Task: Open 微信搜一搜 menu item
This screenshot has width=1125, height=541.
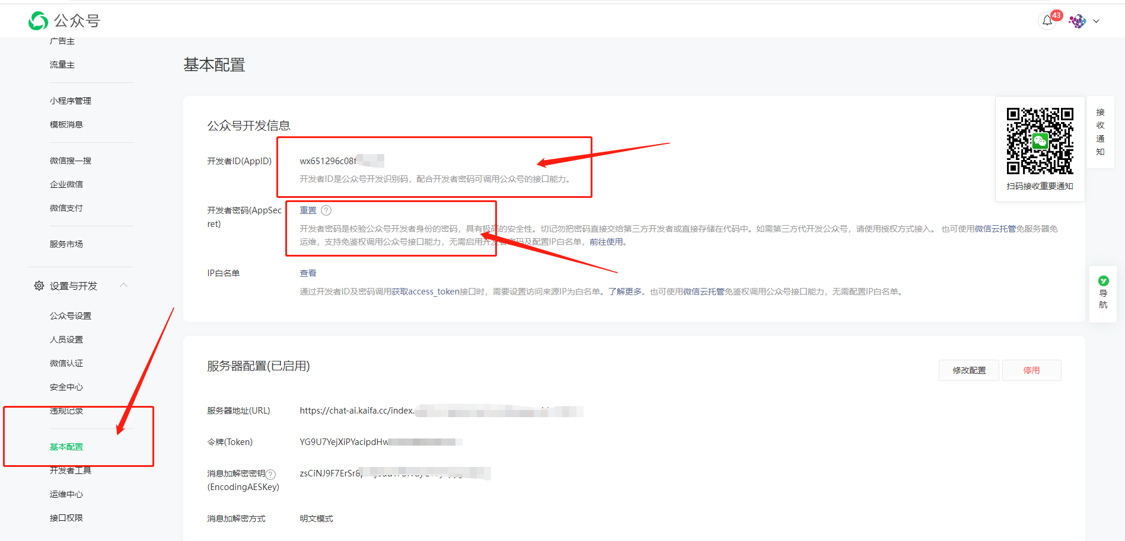Action: point(71,161)
